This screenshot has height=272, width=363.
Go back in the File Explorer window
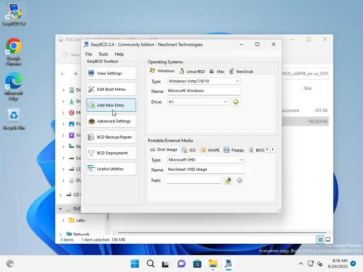point(62,74)
